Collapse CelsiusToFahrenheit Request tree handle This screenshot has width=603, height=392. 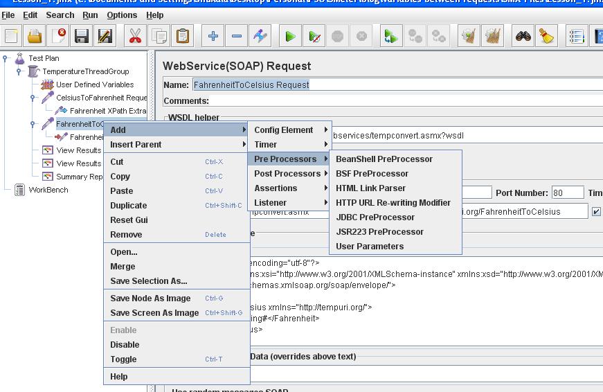coord(33,98)
